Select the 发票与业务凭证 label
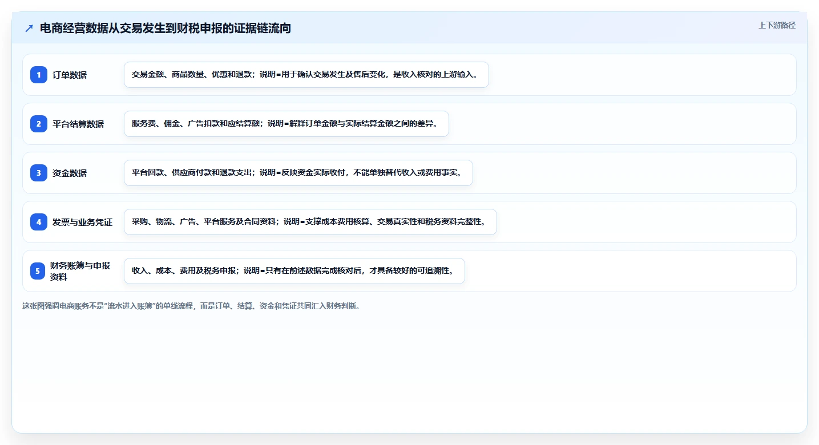Image resolution: width=819 pixels, height=445 pixels. (83, 222)
